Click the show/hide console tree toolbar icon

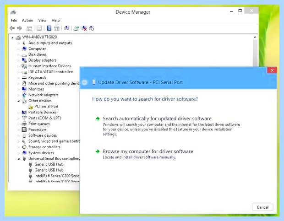pos(29,28)
